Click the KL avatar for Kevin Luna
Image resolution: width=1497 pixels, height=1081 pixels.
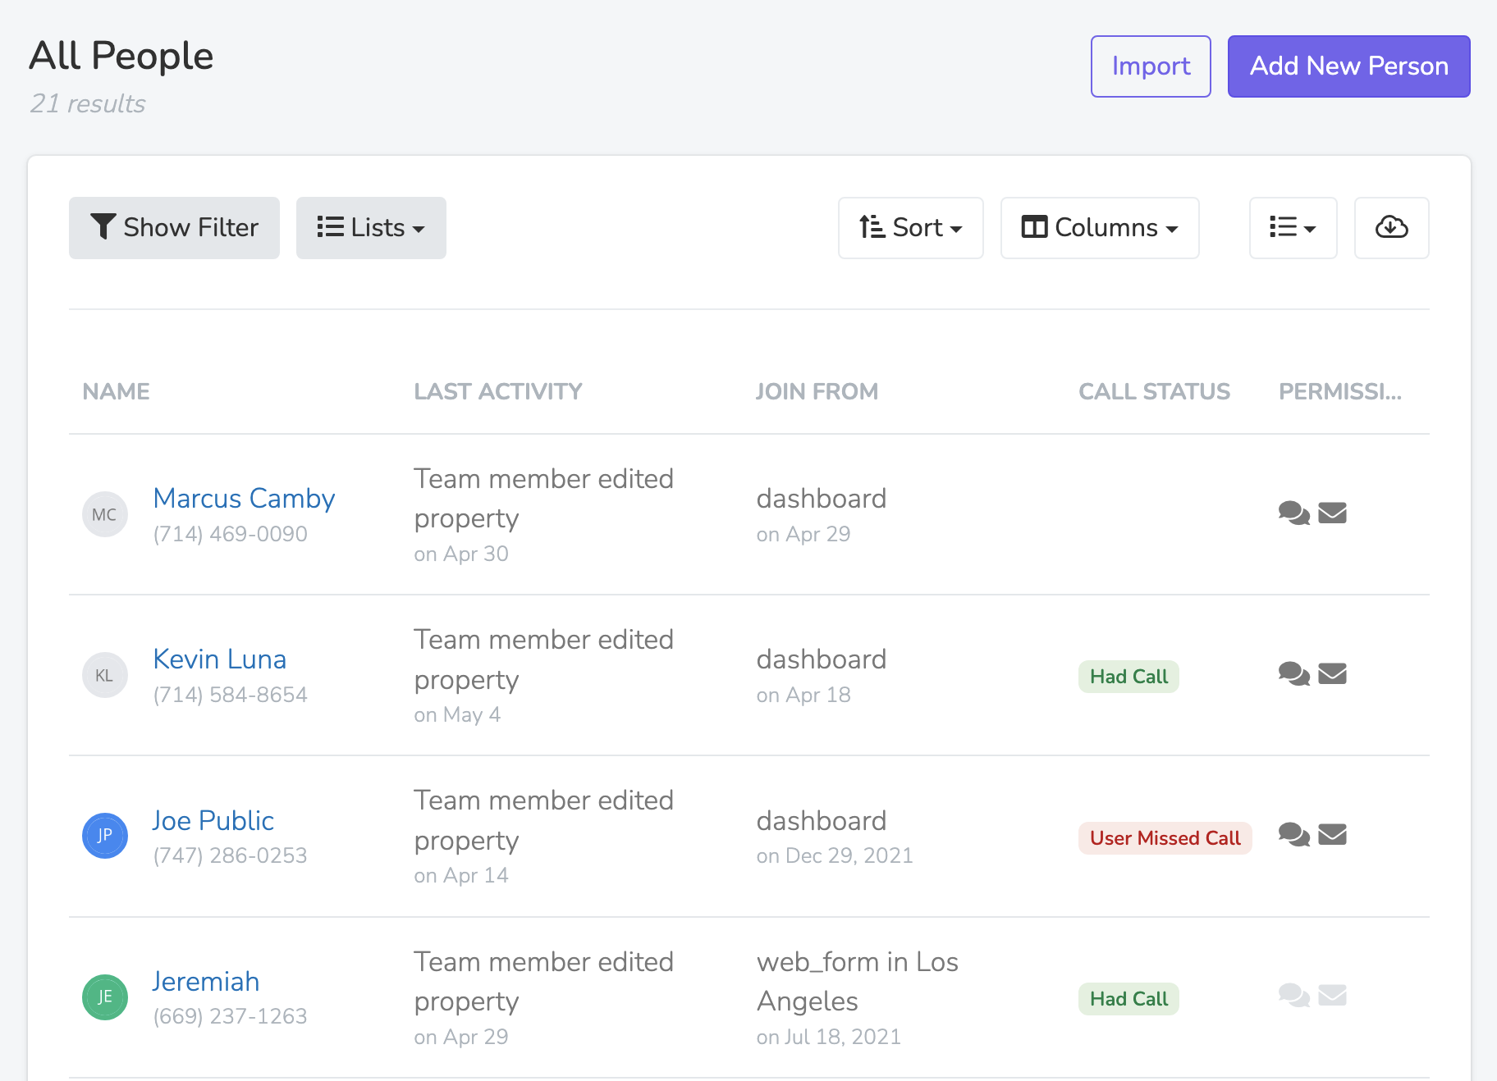(x=105, y=675)
